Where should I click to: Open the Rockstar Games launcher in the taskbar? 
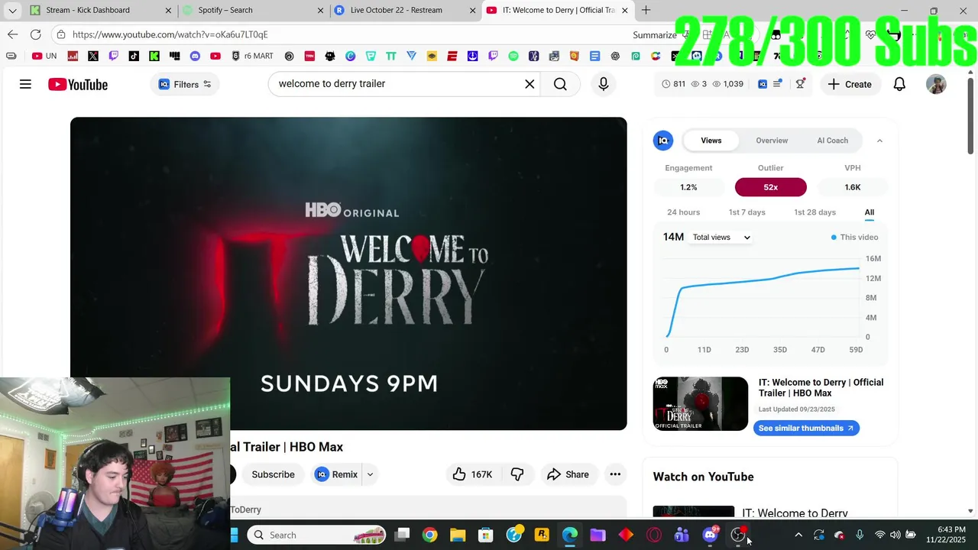[542, 535]
